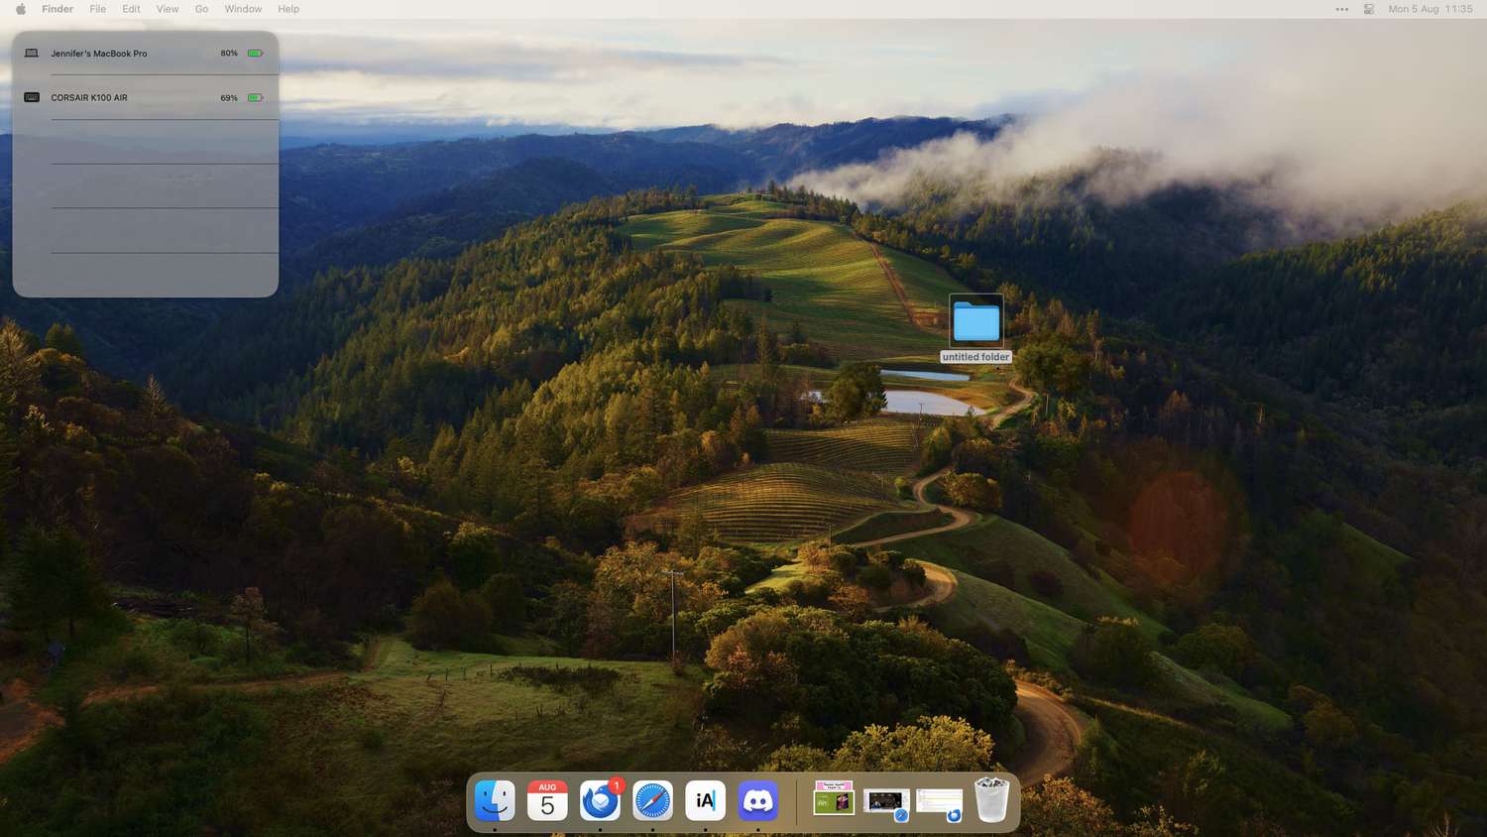Open Finder from the Dock
The height and width of the screenshot is (837, 1487).
pyautogui.click(x=495, y=800)
